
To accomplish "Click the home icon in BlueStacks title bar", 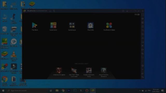I will pyautogui.click(x=50, y=11).
